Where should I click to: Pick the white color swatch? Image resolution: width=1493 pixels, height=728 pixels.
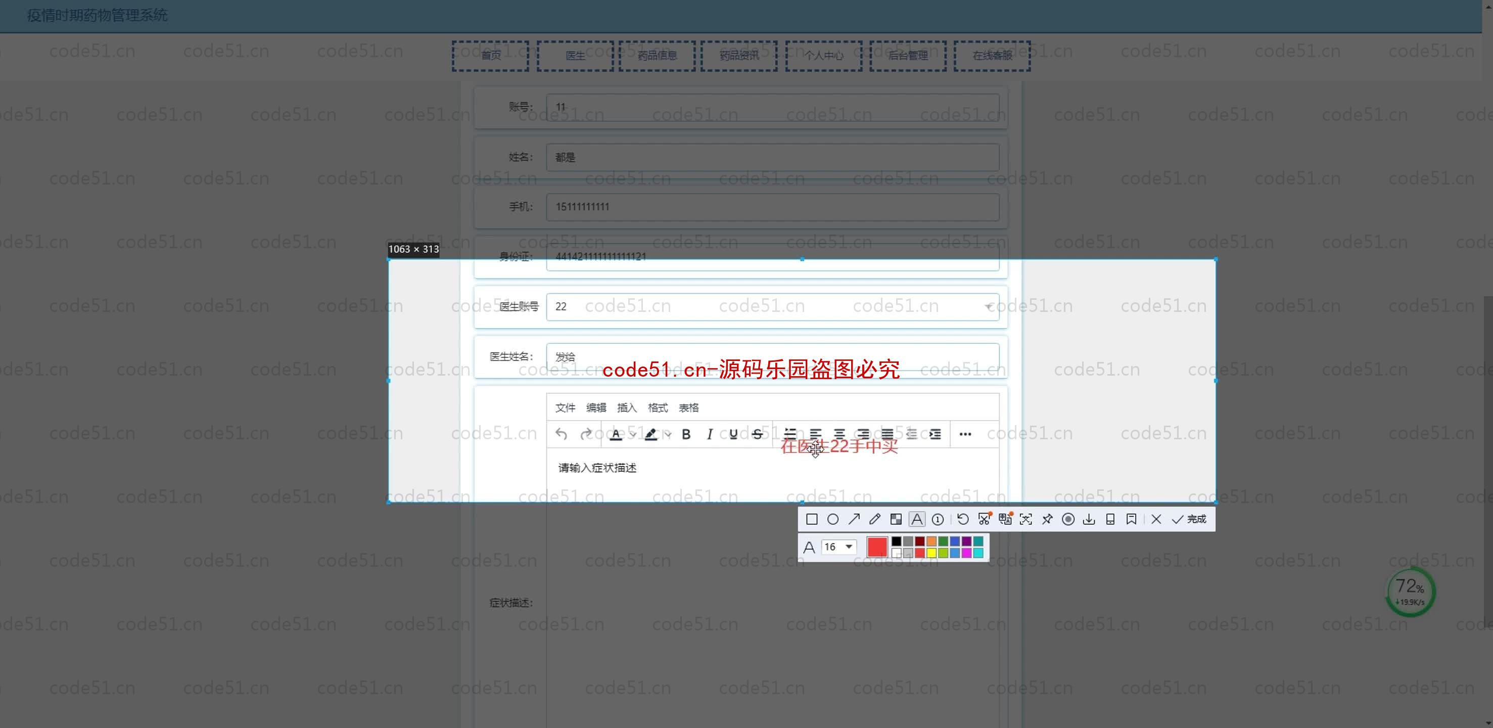896,553
